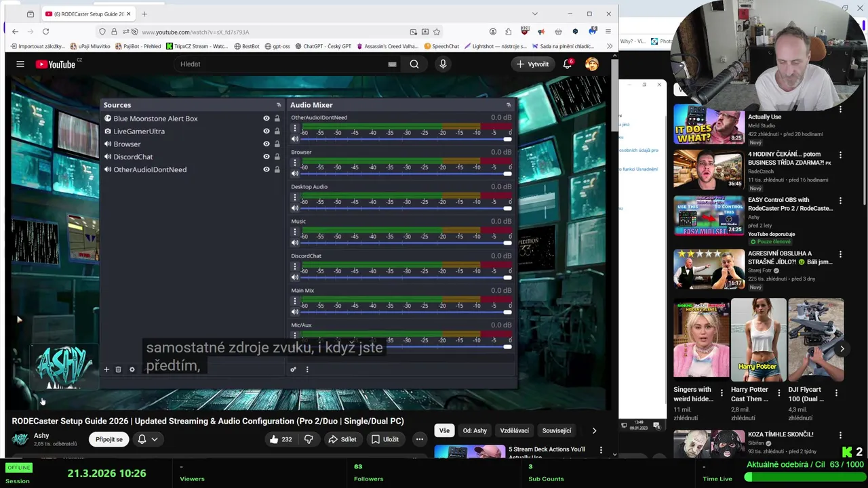Open a new browser tab
Screen dimensions: 868x488
click(x=144, y=14)
